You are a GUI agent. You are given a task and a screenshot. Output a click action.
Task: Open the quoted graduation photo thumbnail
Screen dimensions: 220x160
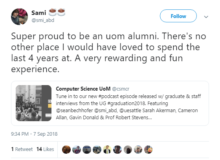coord(33,103)
